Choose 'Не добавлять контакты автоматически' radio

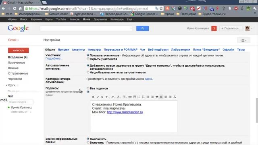click(x=88, y=72)
